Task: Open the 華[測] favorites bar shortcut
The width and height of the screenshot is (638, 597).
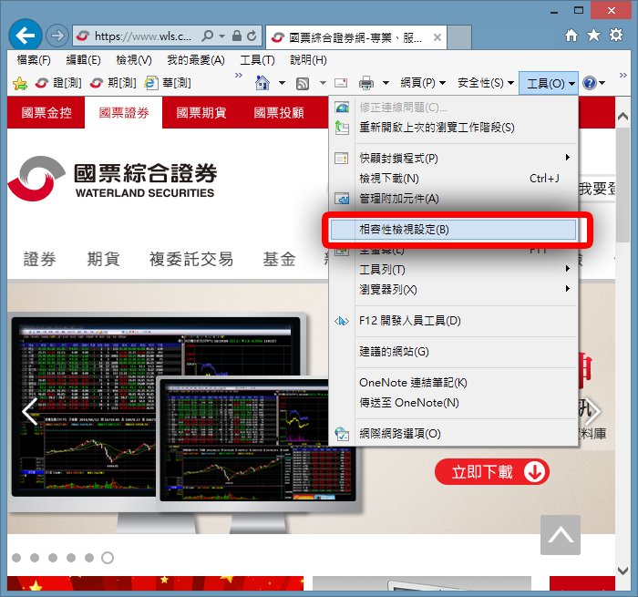Action: tap(168, 83)
